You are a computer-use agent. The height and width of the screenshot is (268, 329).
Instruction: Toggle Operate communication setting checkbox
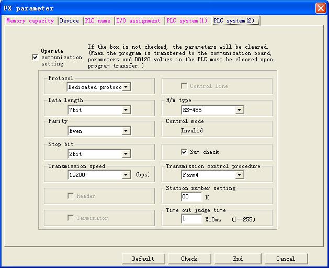(x=36, y=58)
